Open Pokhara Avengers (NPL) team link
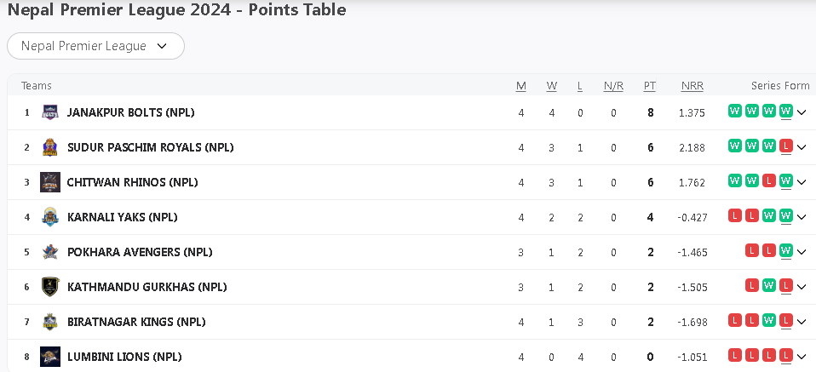Screen dimensions: 816x372 coord(140,252)
